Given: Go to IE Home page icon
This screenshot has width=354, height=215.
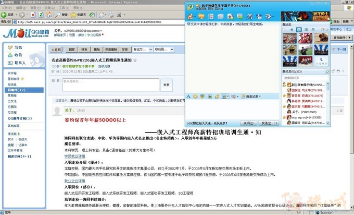Looking at the screenshot, I should point(49,15).
